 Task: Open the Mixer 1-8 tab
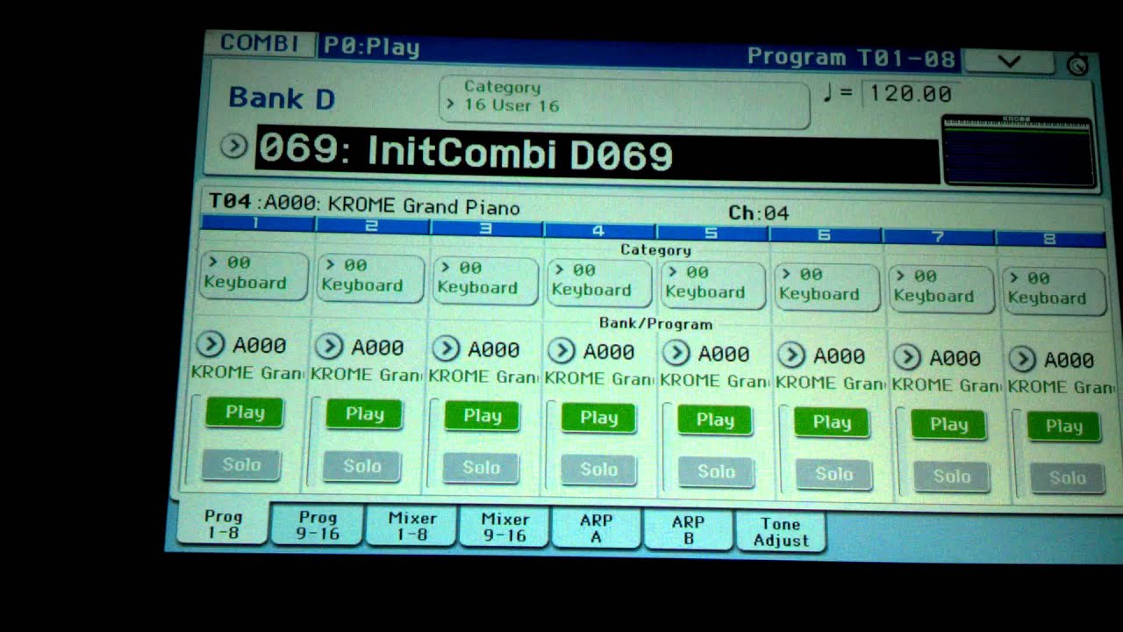[x=411, y=527]
